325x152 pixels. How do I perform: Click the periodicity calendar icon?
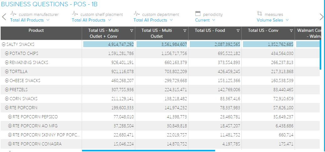(x=198, y=14)
